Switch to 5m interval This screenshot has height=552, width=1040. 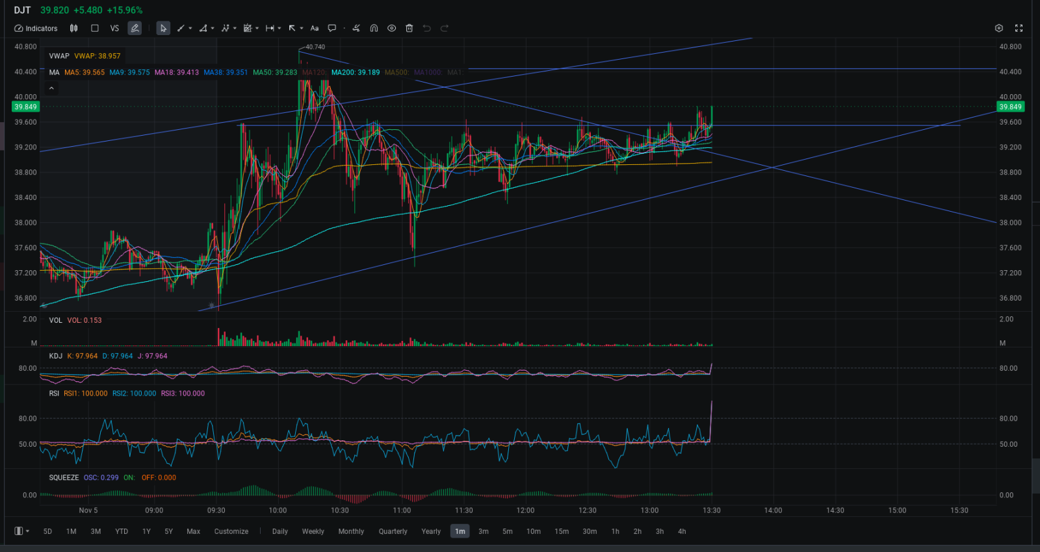(508, 531)
